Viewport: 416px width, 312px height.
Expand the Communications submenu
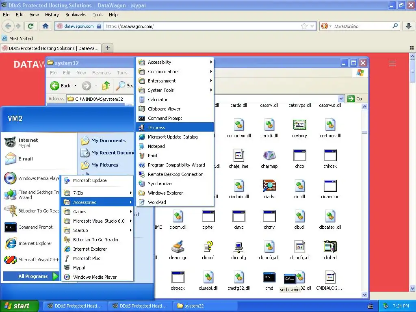click(x=175, y=71)
